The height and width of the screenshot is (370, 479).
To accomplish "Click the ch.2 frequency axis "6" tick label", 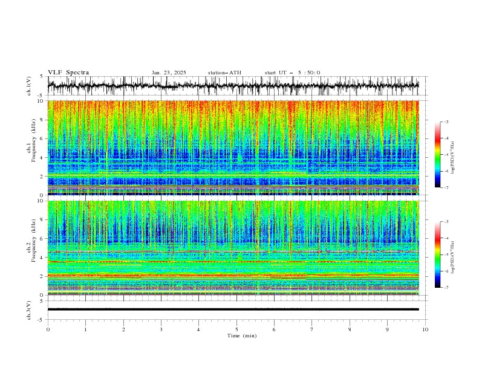I will coord(42,239).
